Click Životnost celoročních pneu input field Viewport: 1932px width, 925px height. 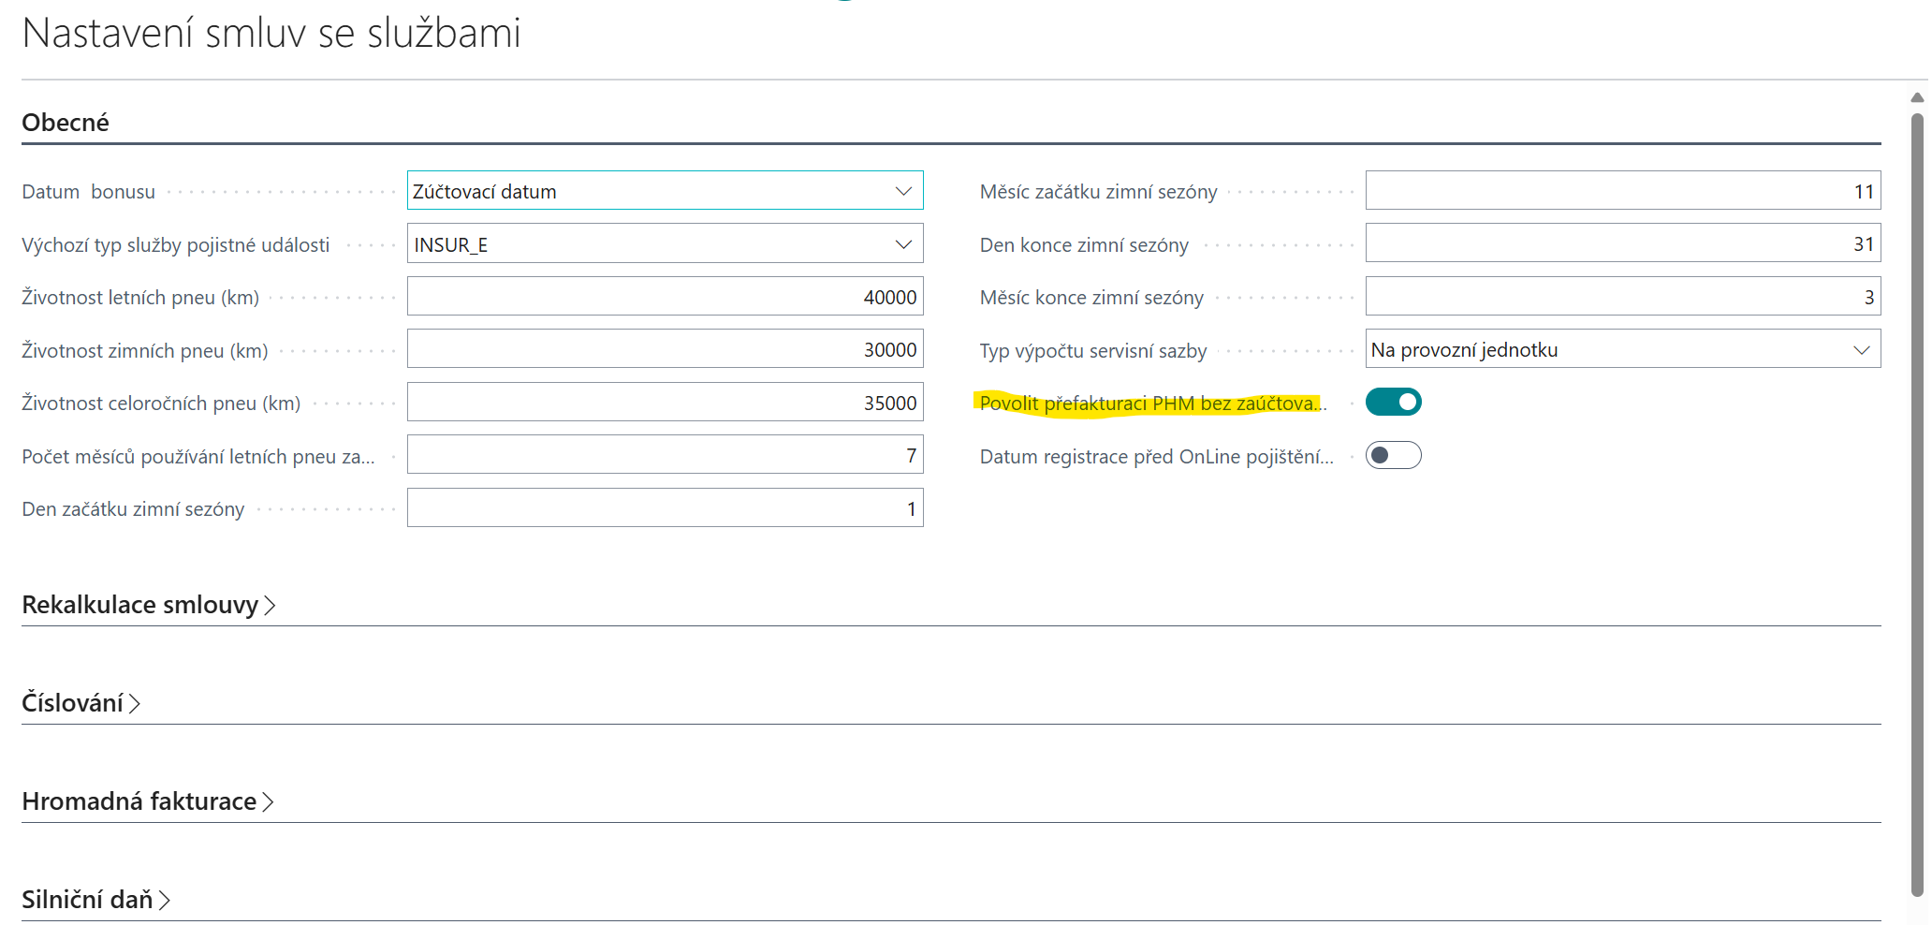[665, 403]
